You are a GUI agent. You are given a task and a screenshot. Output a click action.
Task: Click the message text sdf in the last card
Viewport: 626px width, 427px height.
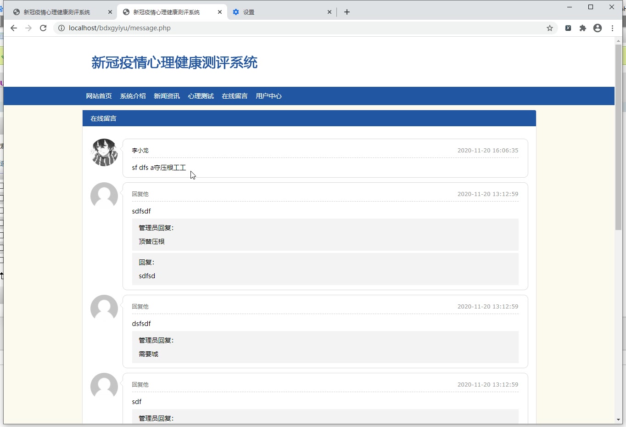[137, 402]
